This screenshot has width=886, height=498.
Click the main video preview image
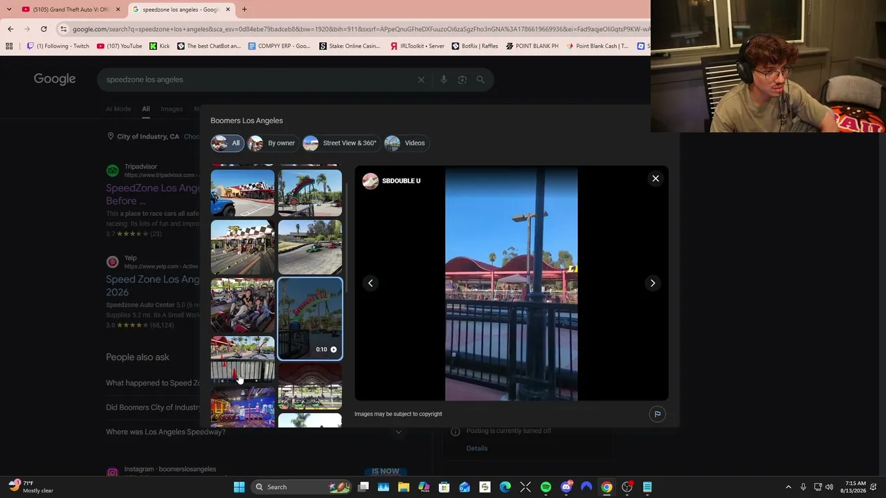[x=512, y=284]
